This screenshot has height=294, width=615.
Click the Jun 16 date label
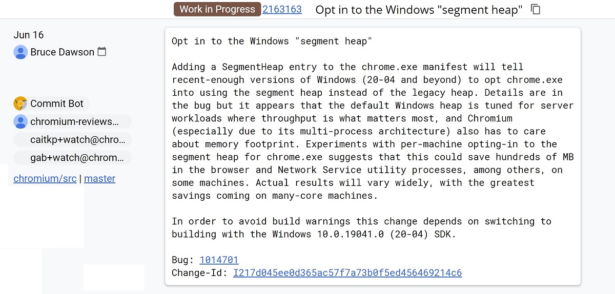(29, 35)
